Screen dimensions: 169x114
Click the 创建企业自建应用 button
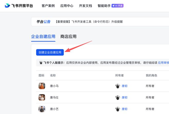coord(50,52)
